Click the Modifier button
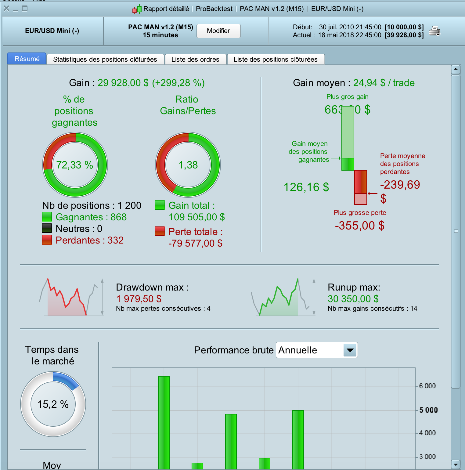This screenshot has height=470, width=465. (218, 31)
